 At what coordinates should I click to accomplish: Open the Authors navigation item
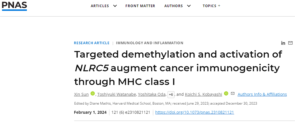pos(174,6)
